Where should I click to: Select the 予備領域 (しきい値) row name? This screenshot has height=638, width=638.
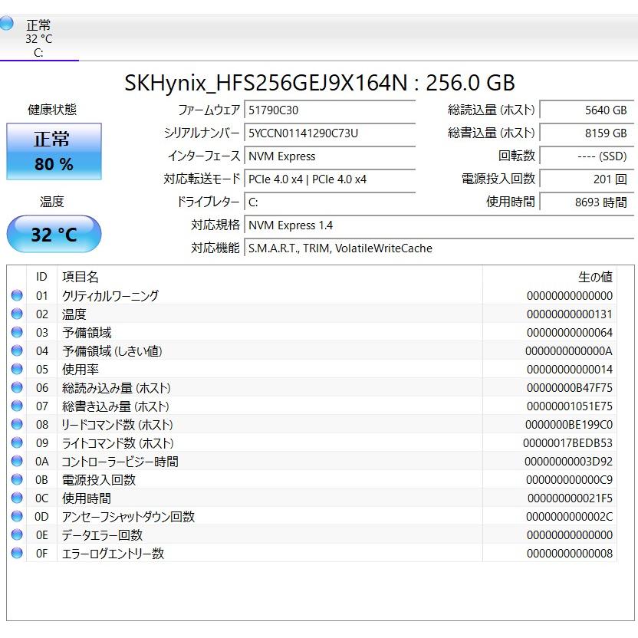[x=112, y=351]
